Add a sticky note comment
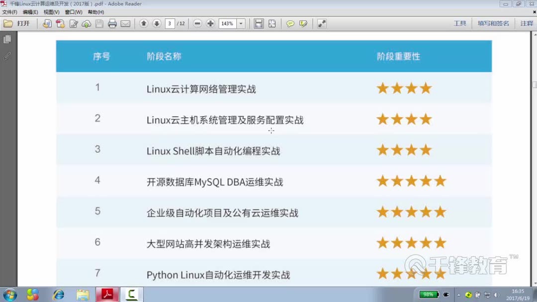 290,23
